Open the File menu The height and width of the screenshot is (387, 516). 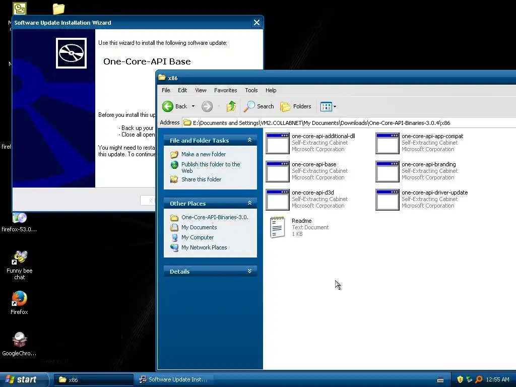coord(166,90)
